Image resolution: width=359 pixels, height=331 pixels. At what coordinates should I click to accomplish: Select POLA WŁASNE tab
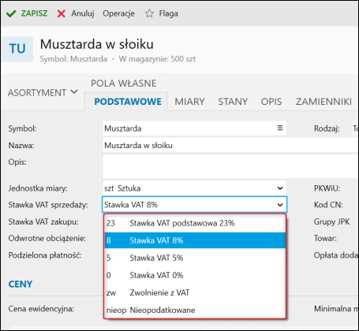point(124,84)
